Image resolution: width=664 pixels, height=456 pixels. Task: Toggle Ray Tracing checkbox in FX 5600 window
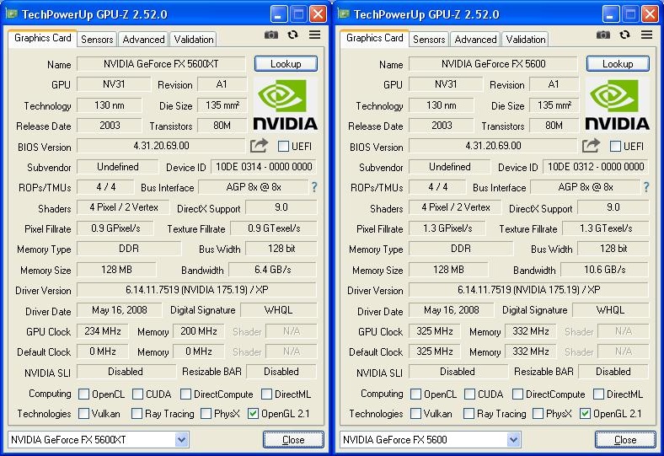[x=469, y=414]
